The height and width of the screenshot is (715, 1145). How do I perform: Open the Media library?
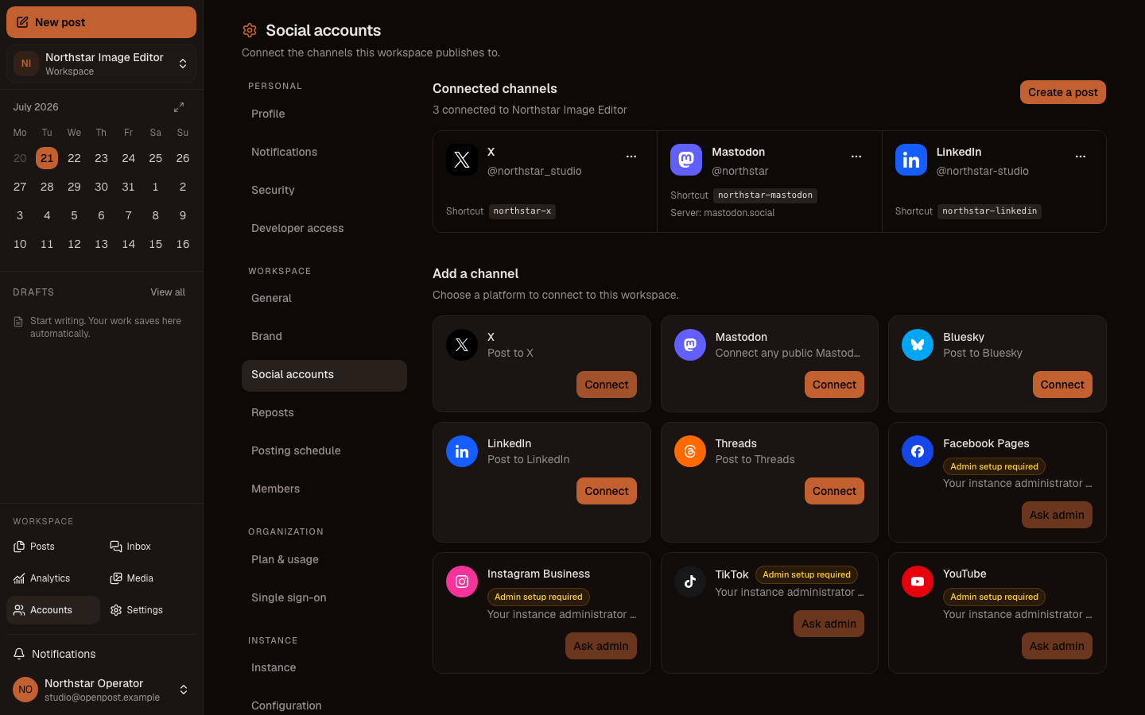click(x=149, y=578)
